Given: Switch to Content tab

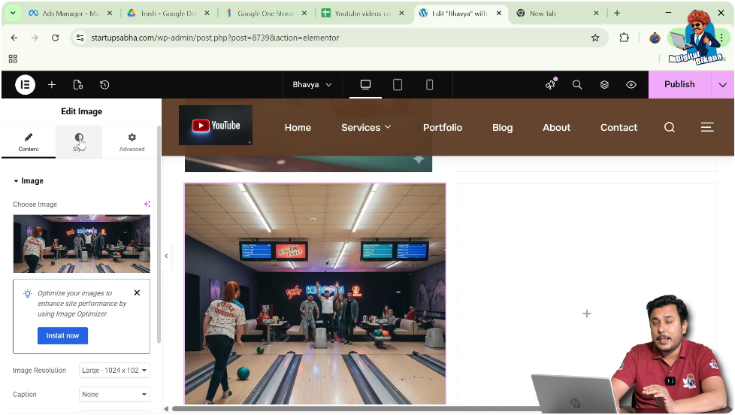Looking at the screenshot, I should (x=29, y=142).
